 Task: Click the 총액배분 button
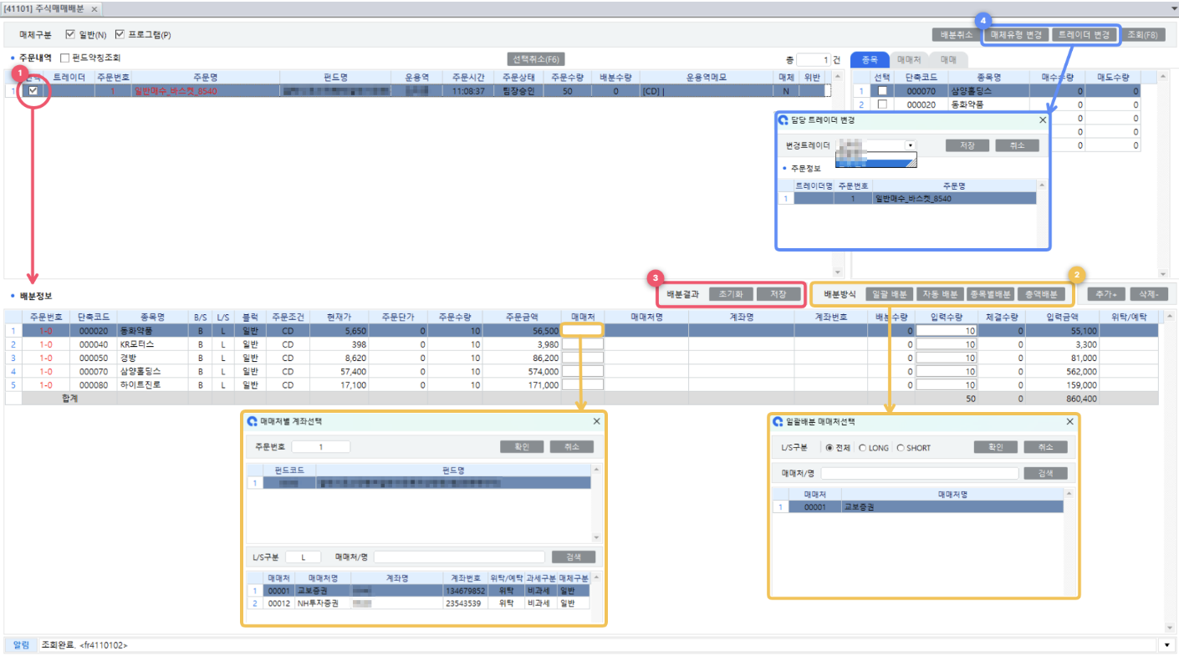pyautogui.click(x=1041, y=294)
